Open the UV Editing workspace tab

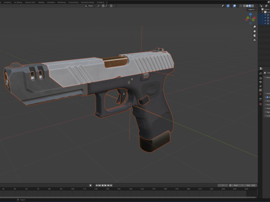[x=18, y=2]
